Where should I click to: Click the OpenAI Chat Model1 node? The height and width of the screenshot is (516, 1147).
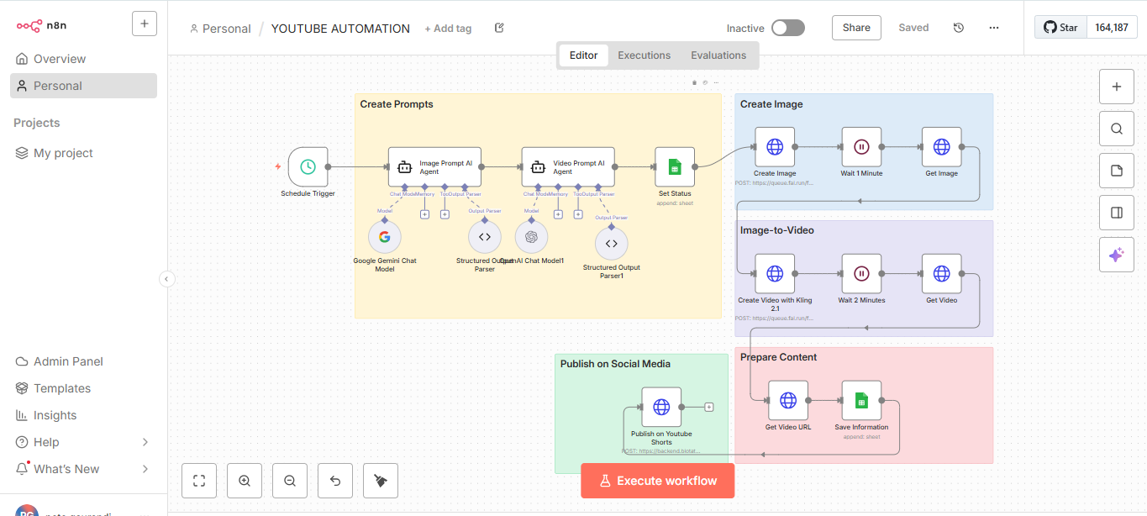tap(532, 237)
